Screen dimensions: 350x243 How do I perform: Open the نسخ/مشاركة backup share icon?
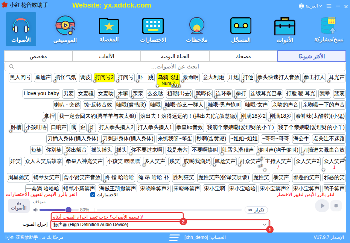pos(329,29)
